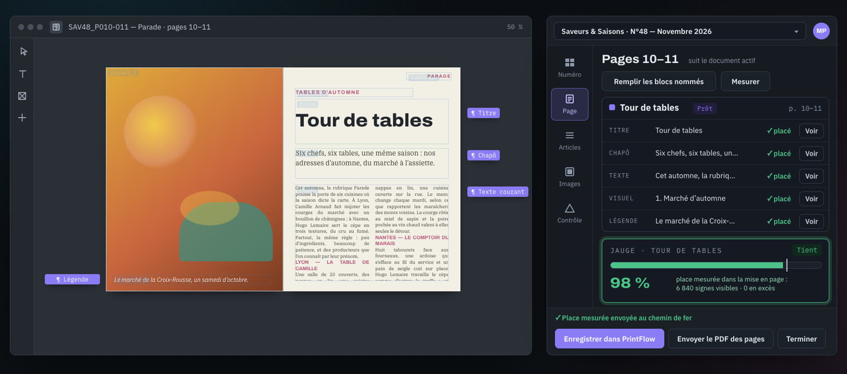Click the Titre block tag on canvas
This screenshot has width=847, height=374.
[483, 113]
